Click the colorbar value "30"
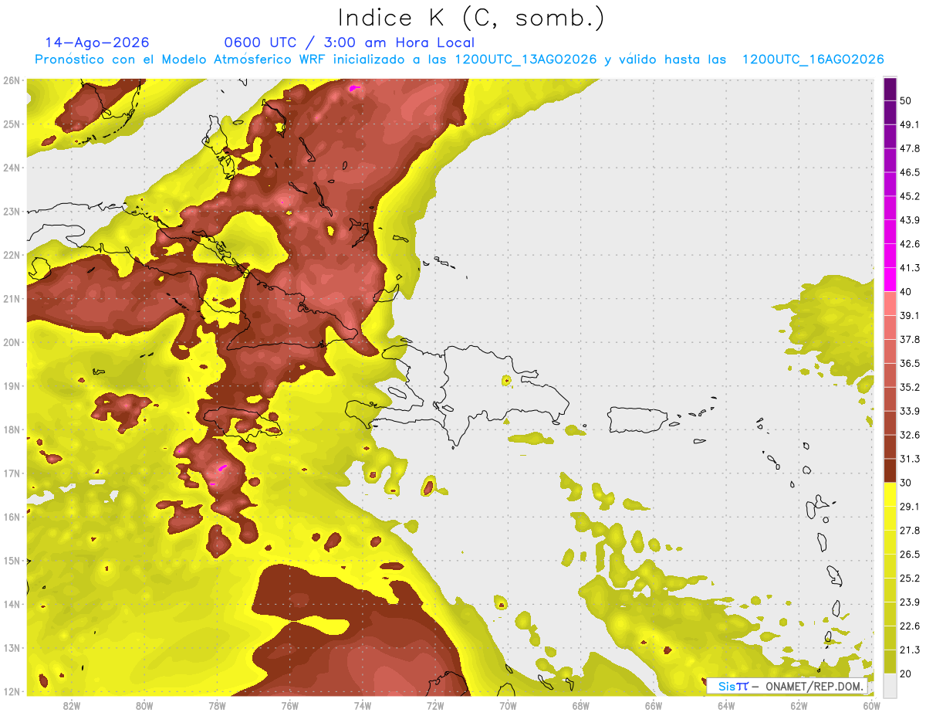Viewport: 926px width, 716px height. tap(907, 483)
